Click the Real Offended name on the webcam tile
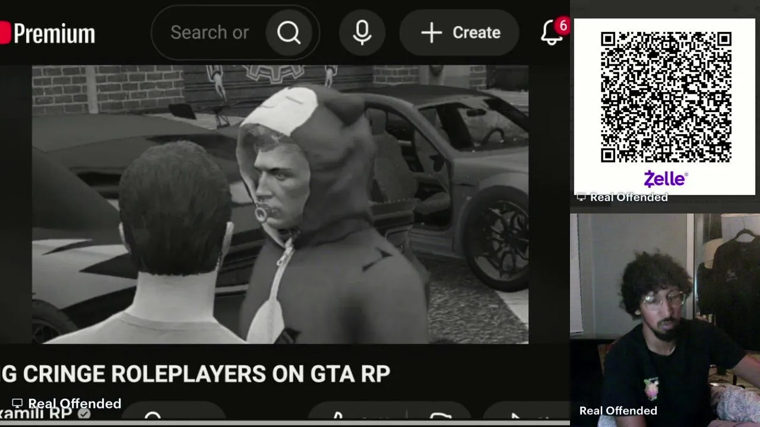Screen dimensions: 760x427 click(x=618, y=410)
